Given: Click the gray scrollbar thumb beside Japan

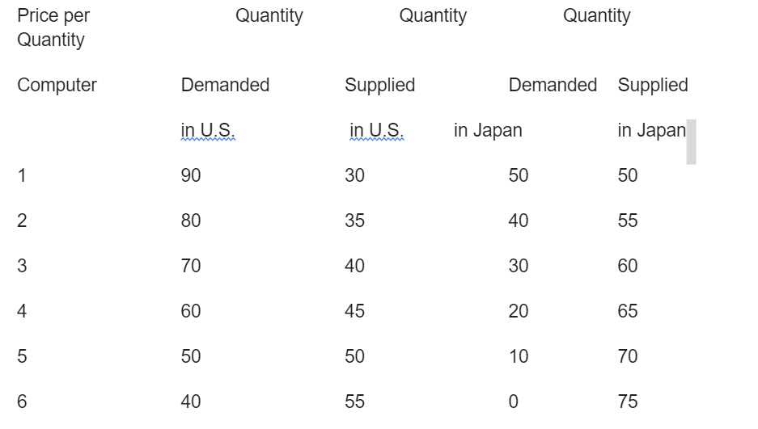Looking at the screenshot, I should [x=692, y=142].
